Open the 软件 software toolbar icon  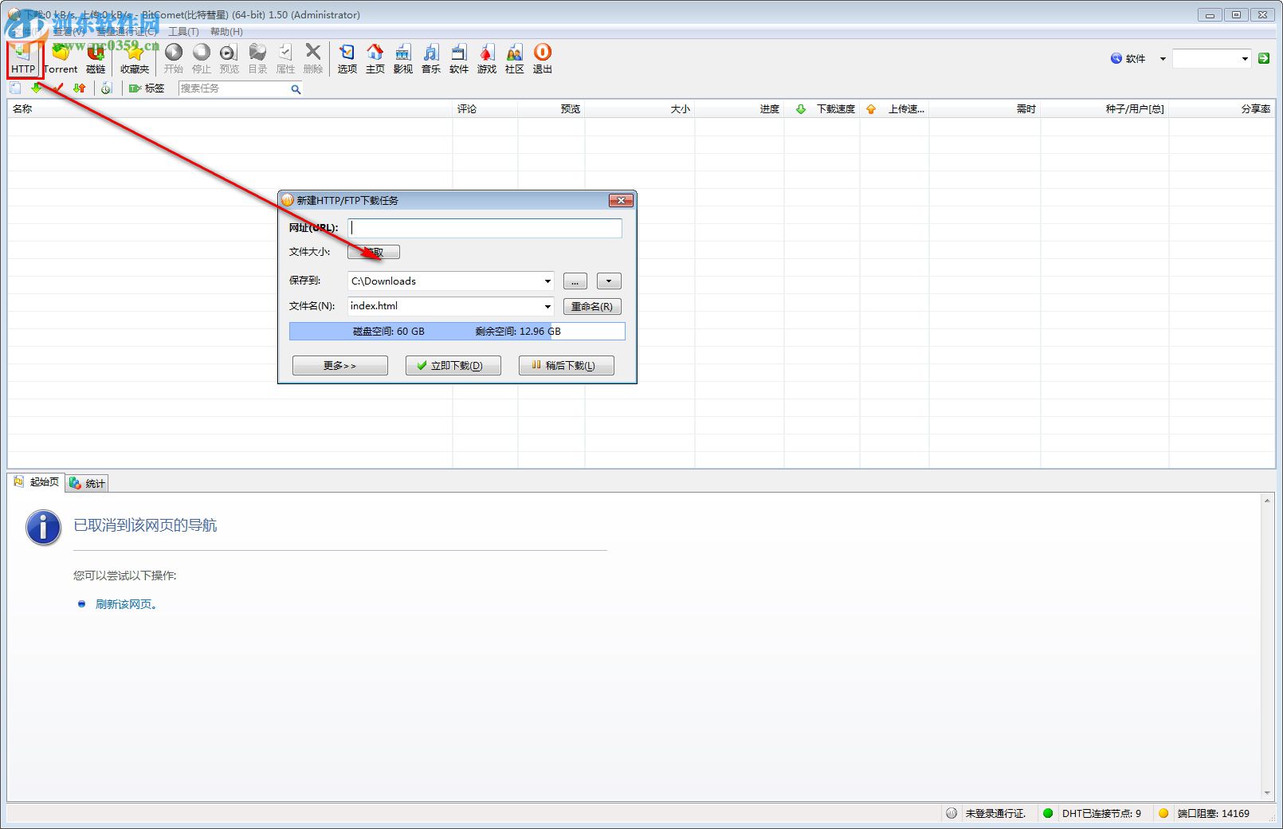click(x=459, y=58)
